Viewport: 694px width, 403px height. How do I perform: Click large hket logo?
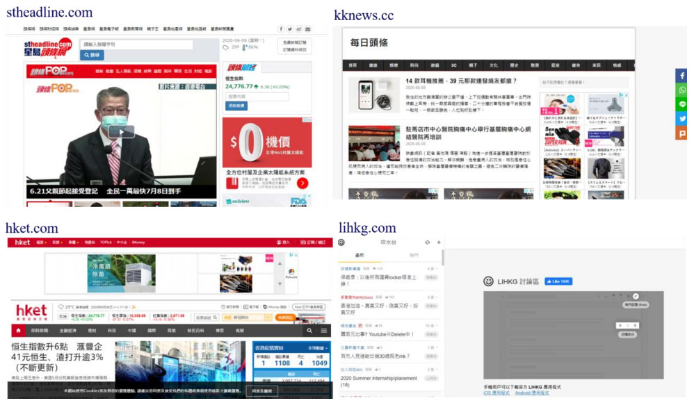pos(31,312)
